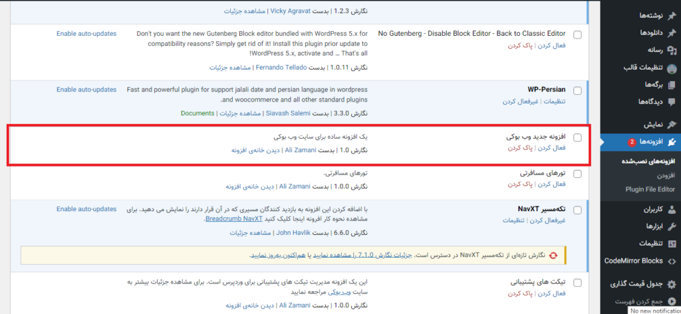Click the code brackets icon beside CodeMirror Blocks
The width and height of the screenshot is (681, 314).
tap(672, 261)
